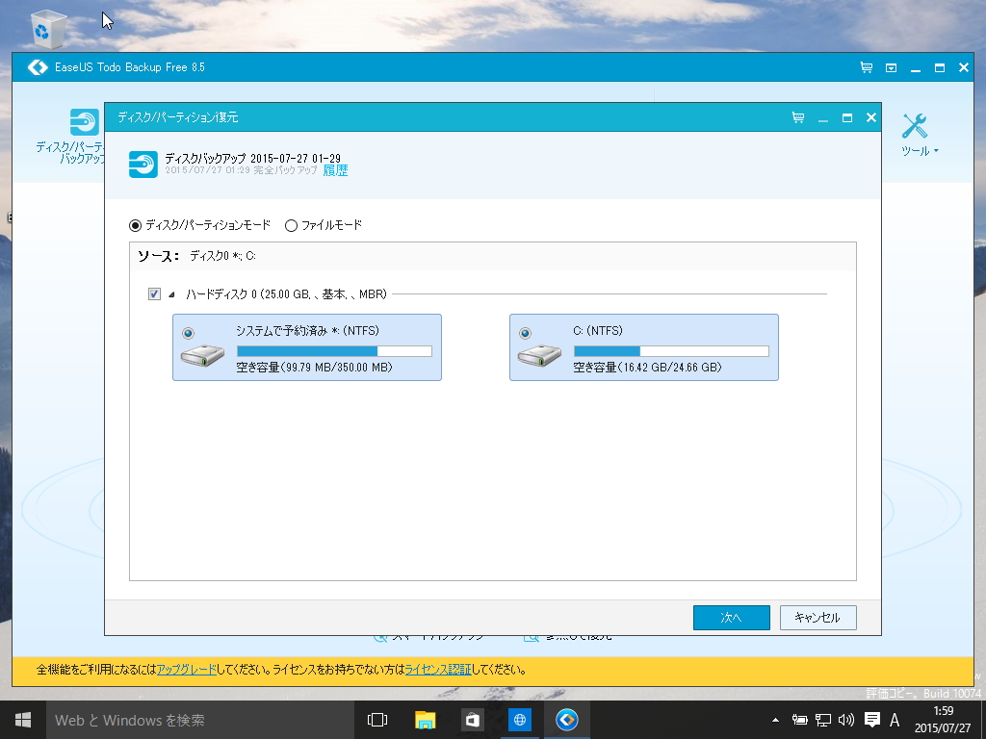Click the power/battery tray icon

pos(799,720)
